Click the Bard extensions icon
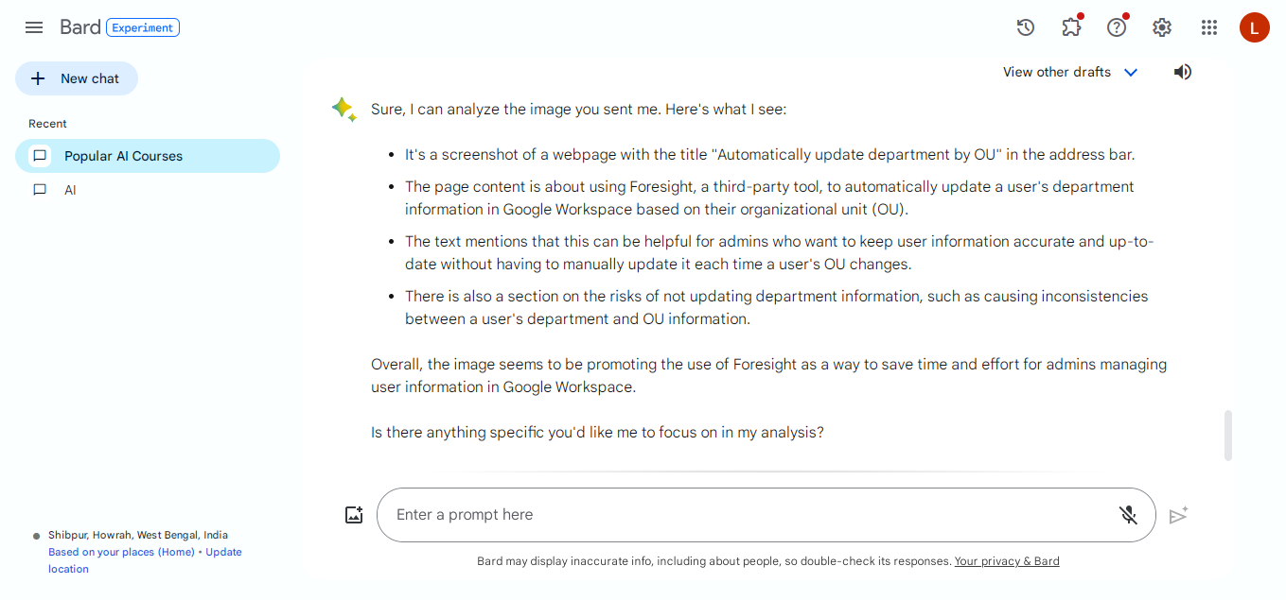Image resolution: width=1286 pixels, height=600 pixels. [x=1070, y=27]
